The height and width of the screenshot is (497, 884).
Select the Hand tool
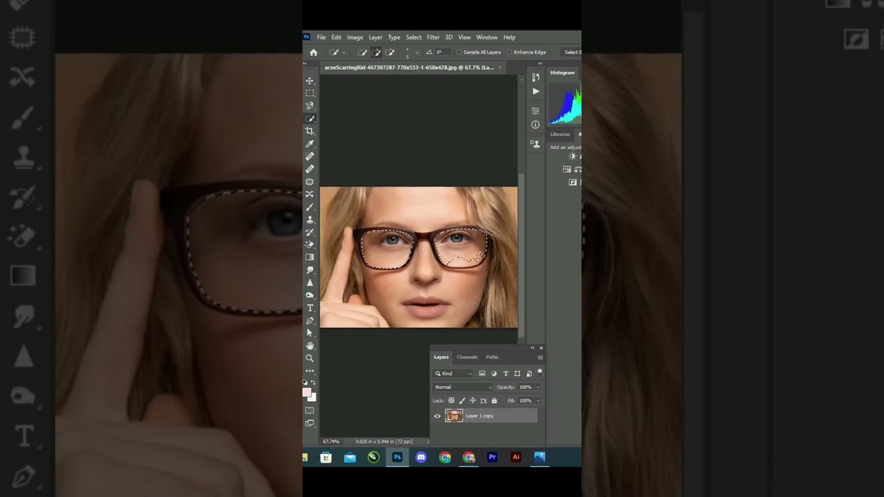coord(309,345)
